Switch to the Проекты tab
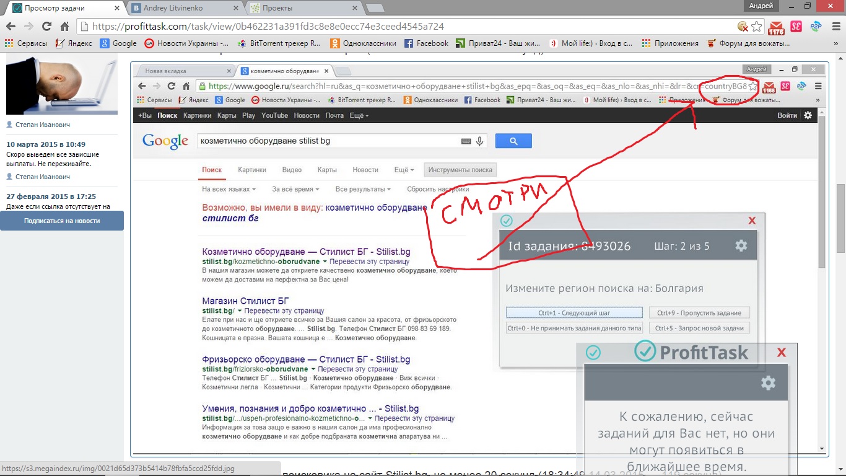This screenshot has height=476, width=846. [x=302, y=8]
